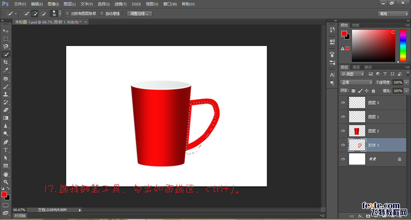The height and width of the screenshot is (220, 411).
Task: Select the Quick Selection tool in the toolbox
Action: click(x=6, y=54)
